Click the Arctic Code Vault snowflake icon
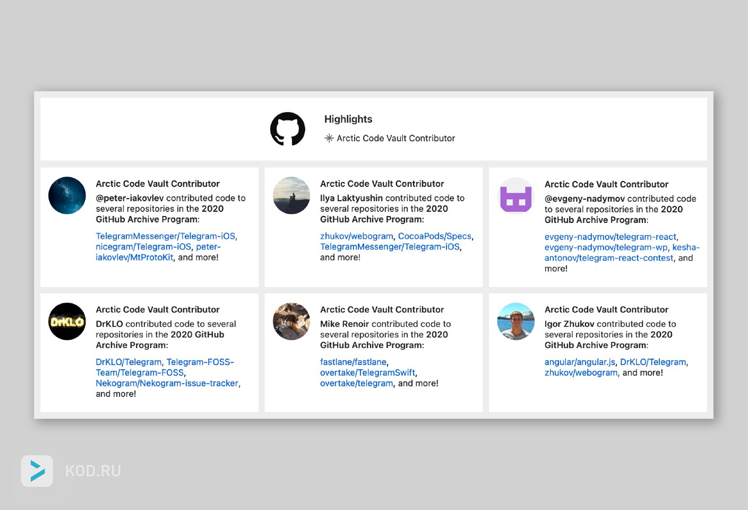 click(x=329, y=138)
